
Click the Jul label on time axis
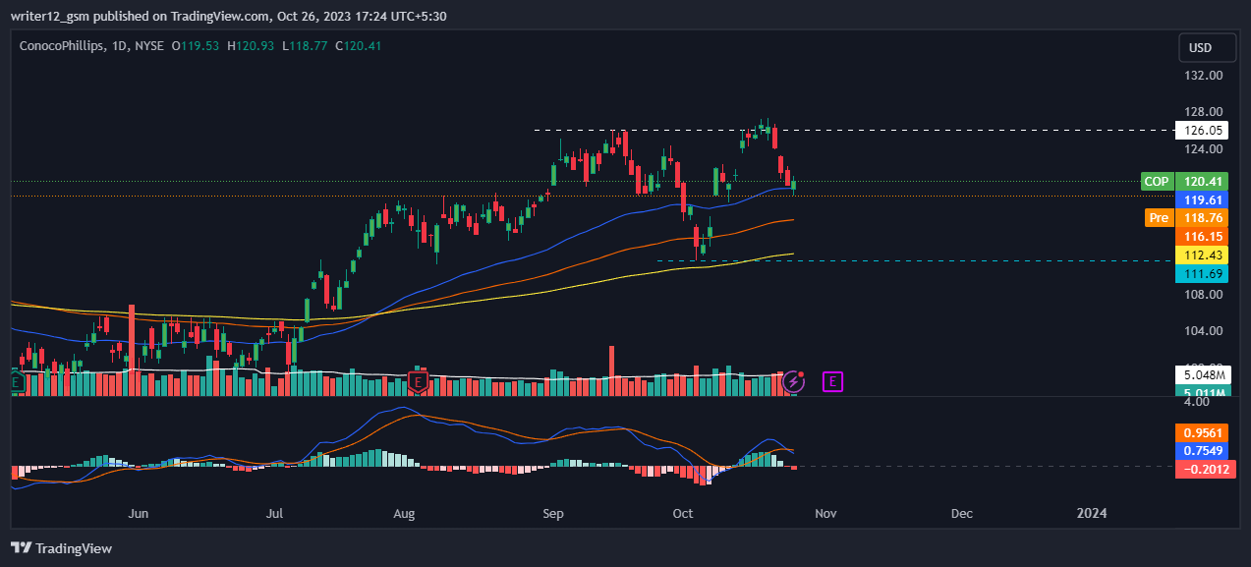275,513
